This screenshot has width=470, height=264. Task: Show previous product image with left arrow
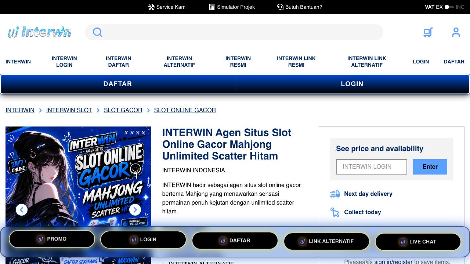pyautogui.click(x=22, y=210)
